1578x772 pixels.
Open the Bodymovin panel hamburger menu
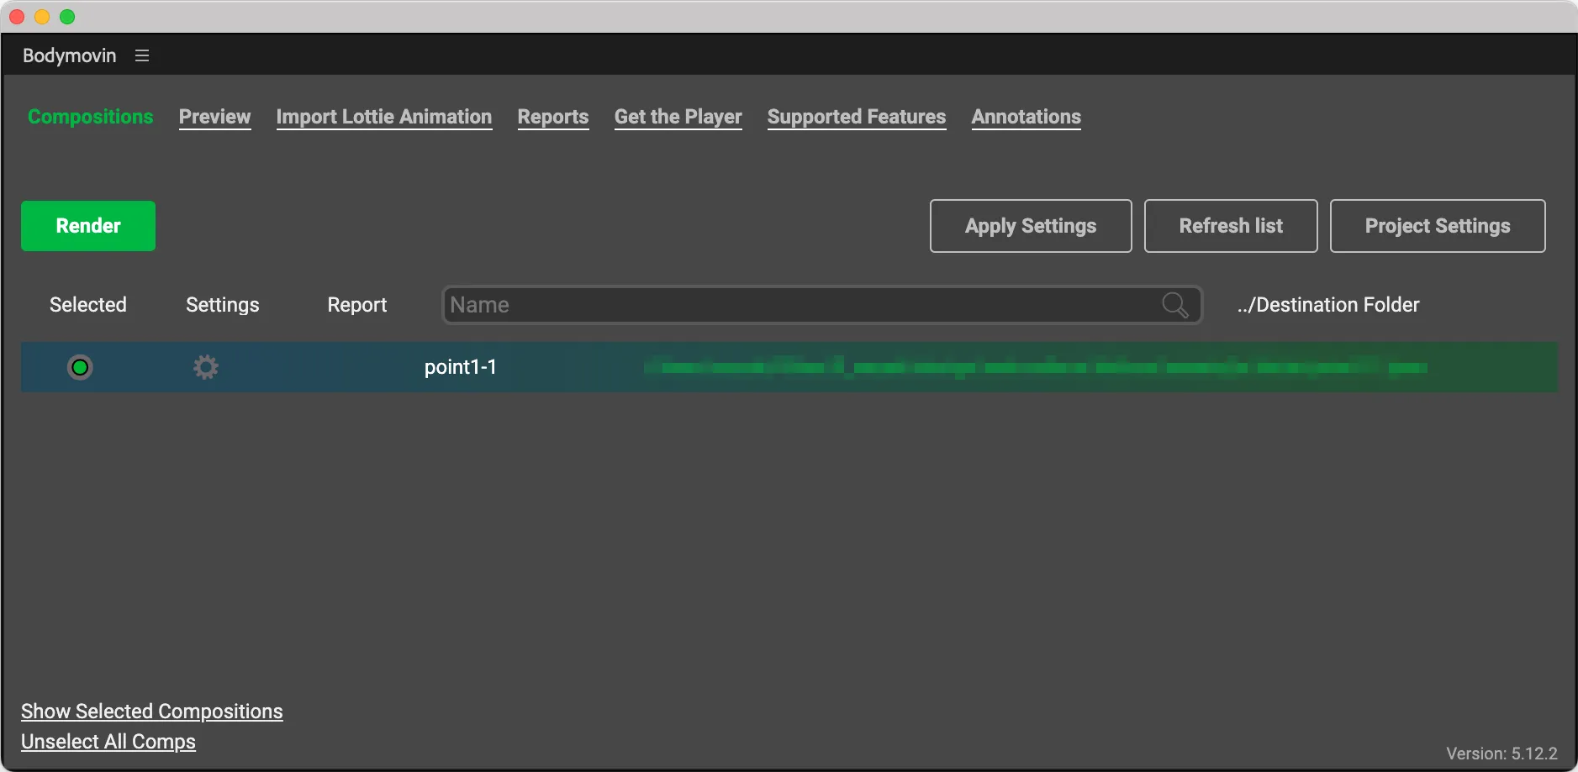point(142,55)
